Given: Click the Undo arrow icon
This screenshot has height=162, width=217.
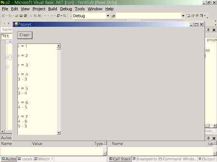Looking at the screenshot, I should (x=45, y=16).
